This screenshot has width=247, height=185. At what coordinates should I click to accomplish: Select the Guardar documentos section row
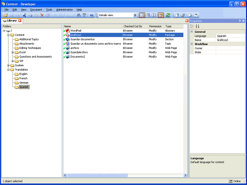click(x=123, y=39)
